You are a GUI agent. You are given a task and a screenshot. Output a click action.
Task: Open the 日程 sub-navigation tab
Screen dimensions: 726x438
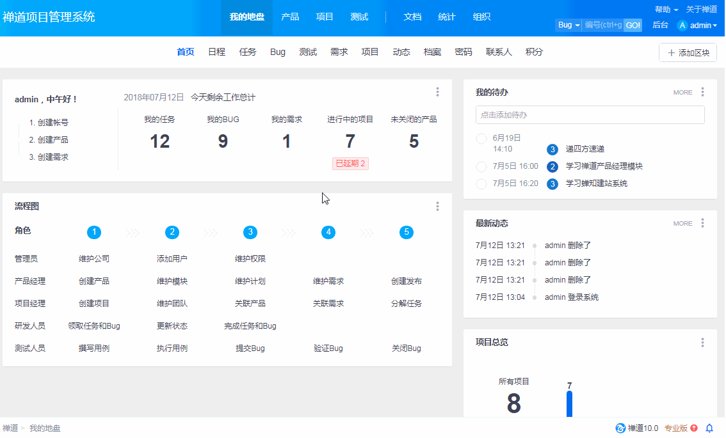[216, 52]
